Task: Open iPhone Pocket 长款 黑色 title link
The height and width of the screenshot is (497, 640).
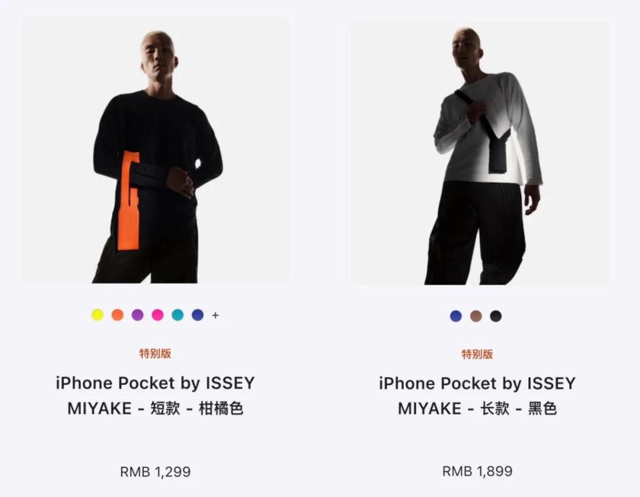Action: [x=478, y=396]
